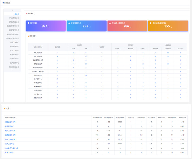
Task: Open 信息工程分公司 link in quality table
Action: click(10, 122)
